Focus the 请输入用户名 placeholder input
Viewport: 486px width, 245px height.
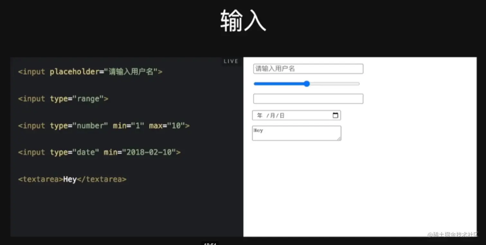point(308,68)
